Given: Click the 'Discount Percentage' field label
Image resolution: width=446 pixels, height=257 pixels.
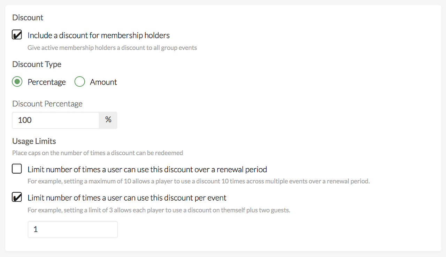Looking at the screenshot, I should coord(47,104).
